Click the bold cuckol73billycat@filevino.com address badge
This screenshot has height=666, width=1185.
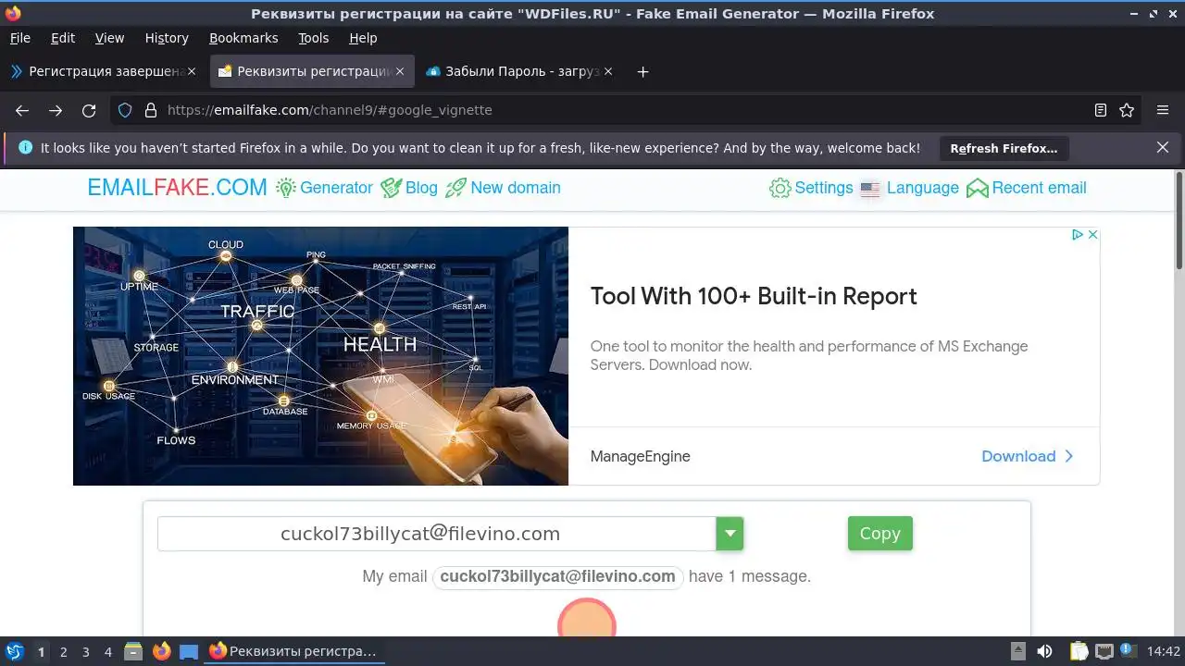click(557, 576)
